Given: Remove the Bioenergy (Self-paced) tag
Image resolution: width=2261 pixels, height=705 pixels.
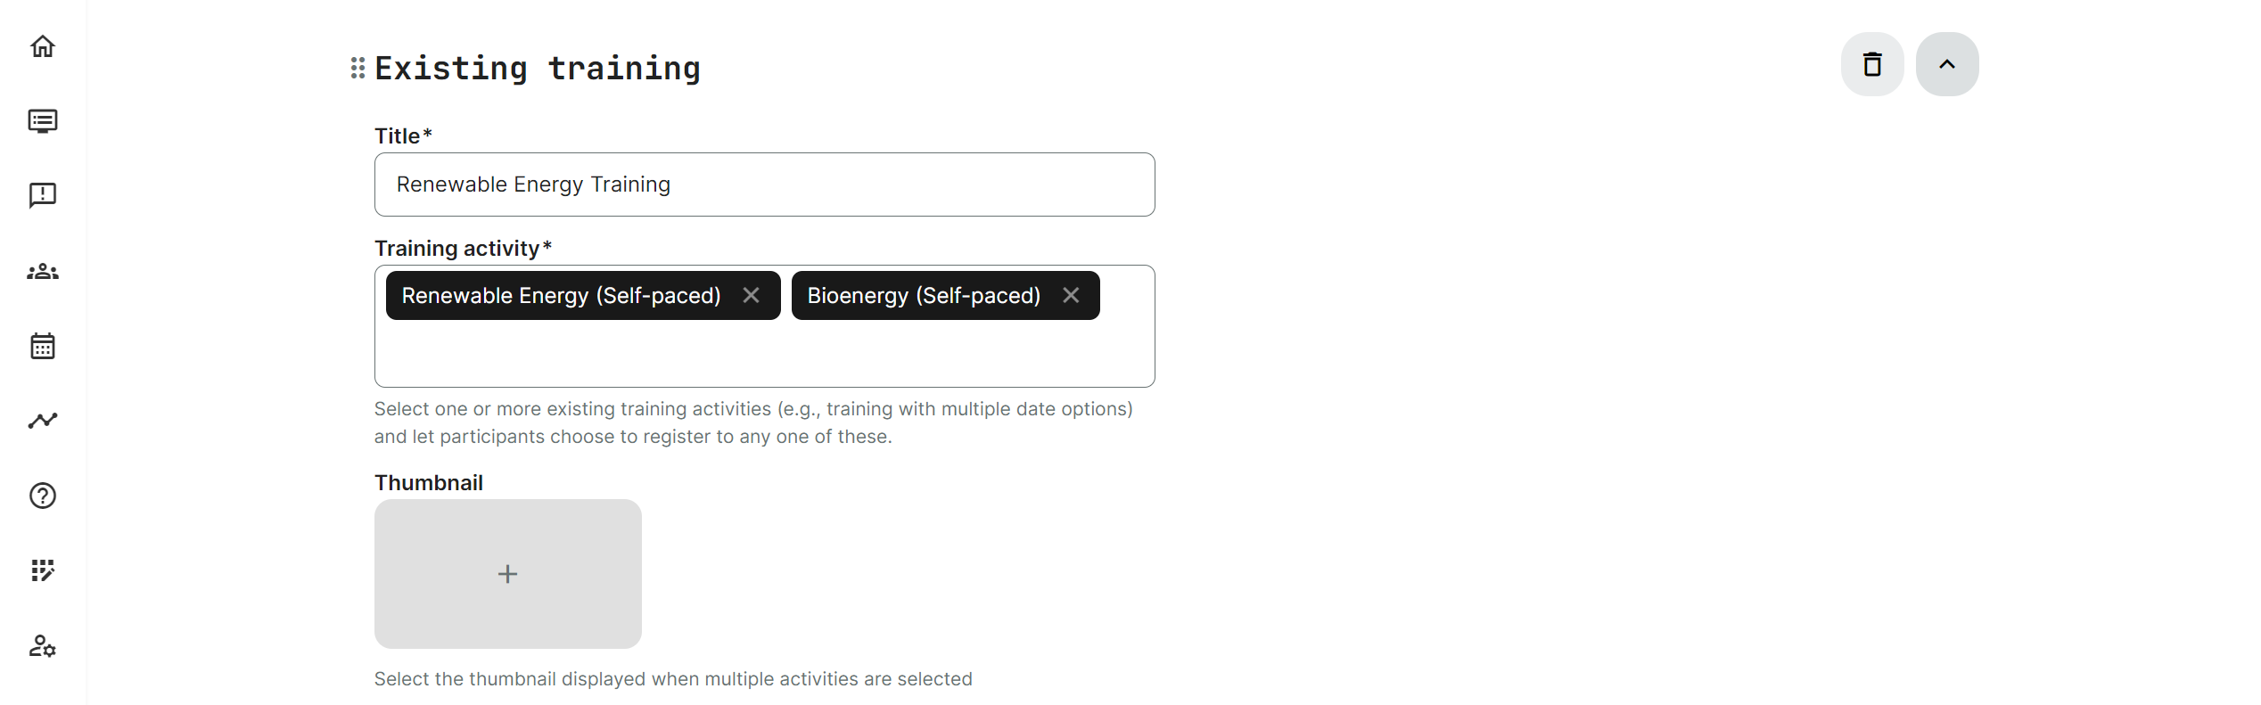Looking at the screenshot, I should tap(1071, 295).
